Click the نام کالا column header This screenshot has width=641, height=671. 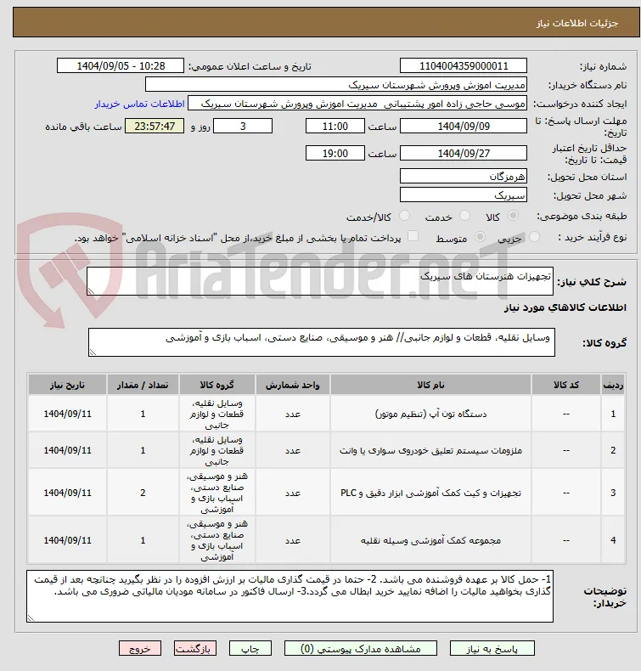pos(430,385)
